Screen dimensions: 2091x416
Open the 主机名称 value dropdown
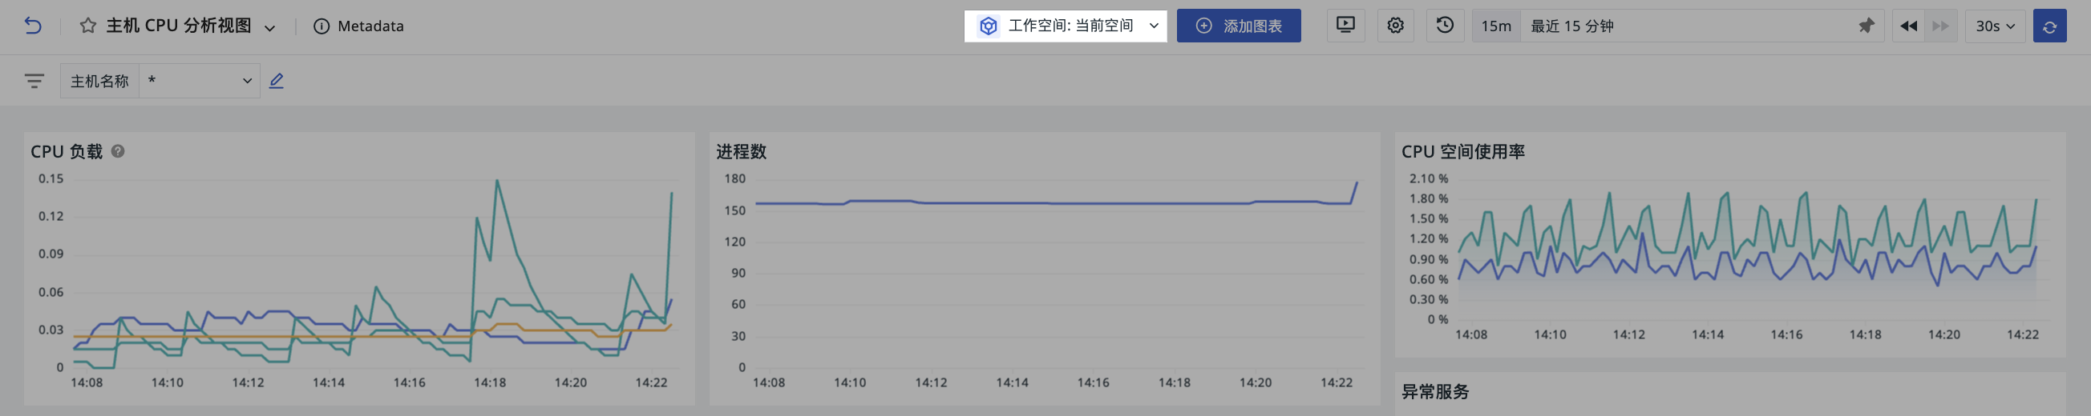point(200,81)
